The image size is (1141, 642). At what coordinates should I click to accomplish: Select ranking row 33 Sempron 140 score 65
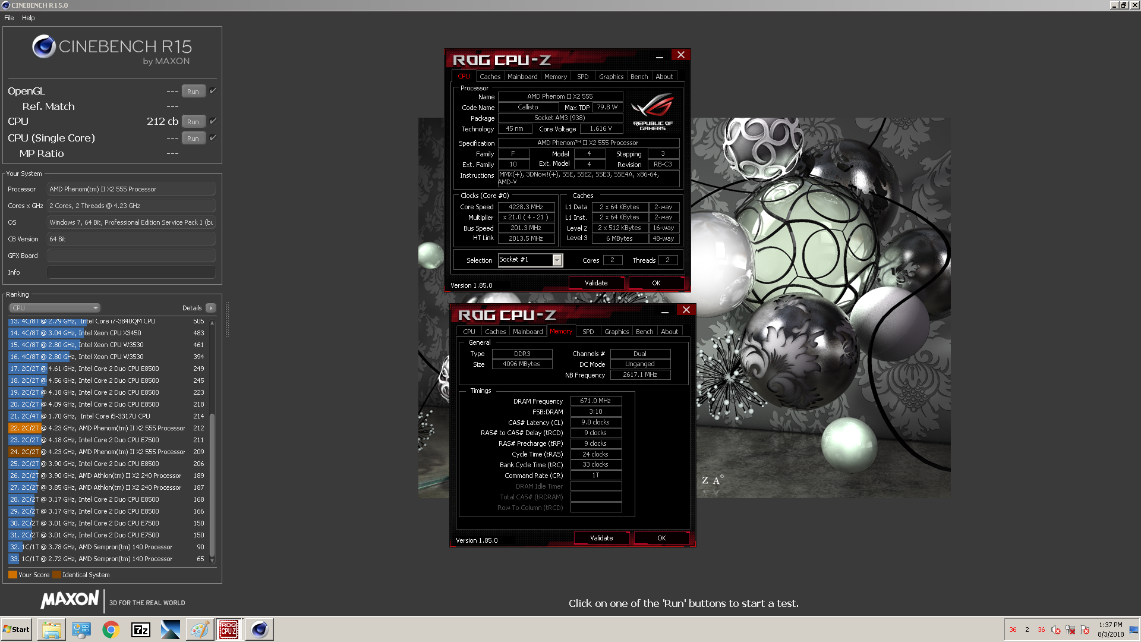(107, 559)
